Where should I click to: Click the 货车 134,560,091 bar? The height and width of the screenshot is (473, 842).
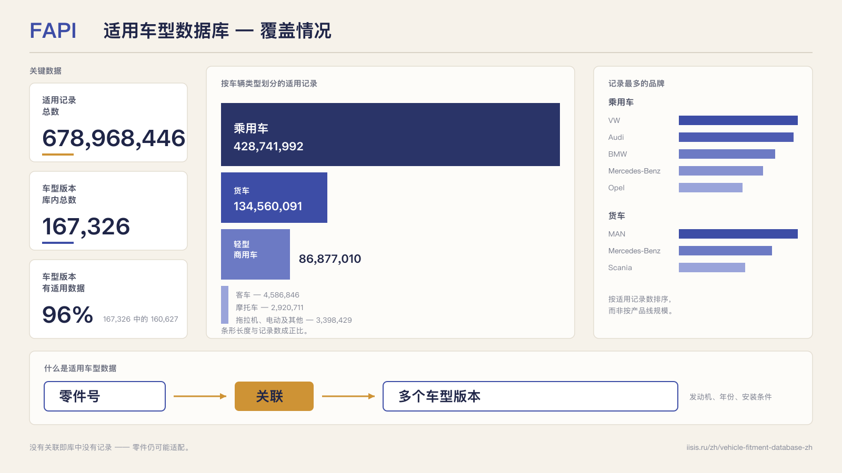point(274,198)
